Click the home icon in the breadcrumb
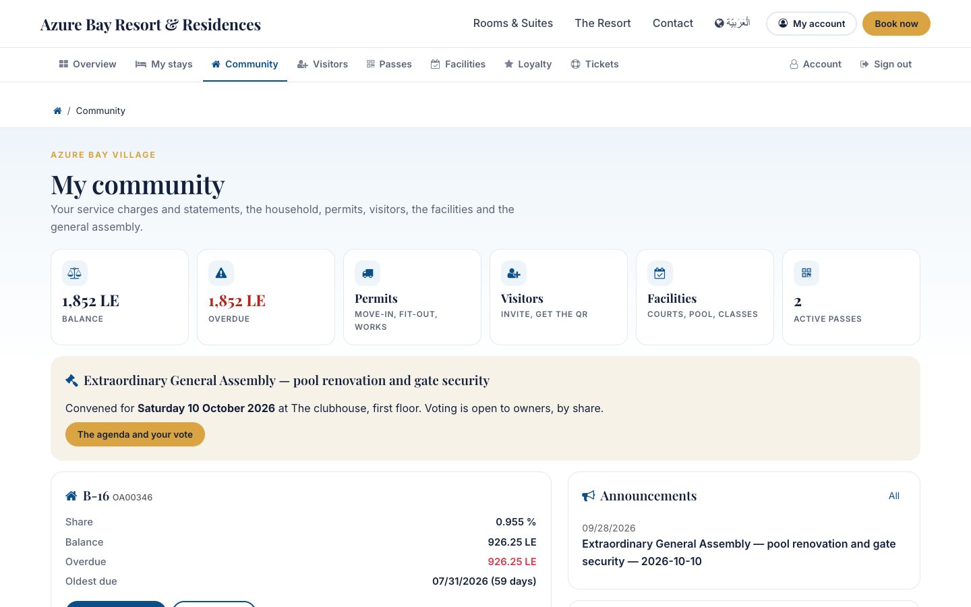The width and height of the screenshot is (971, 607). point(57,111)
